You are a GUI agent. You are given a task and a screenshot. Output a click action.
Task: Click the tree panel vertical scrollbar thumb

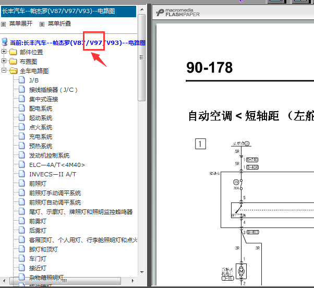pyautogui.click(x=142, y=57)
